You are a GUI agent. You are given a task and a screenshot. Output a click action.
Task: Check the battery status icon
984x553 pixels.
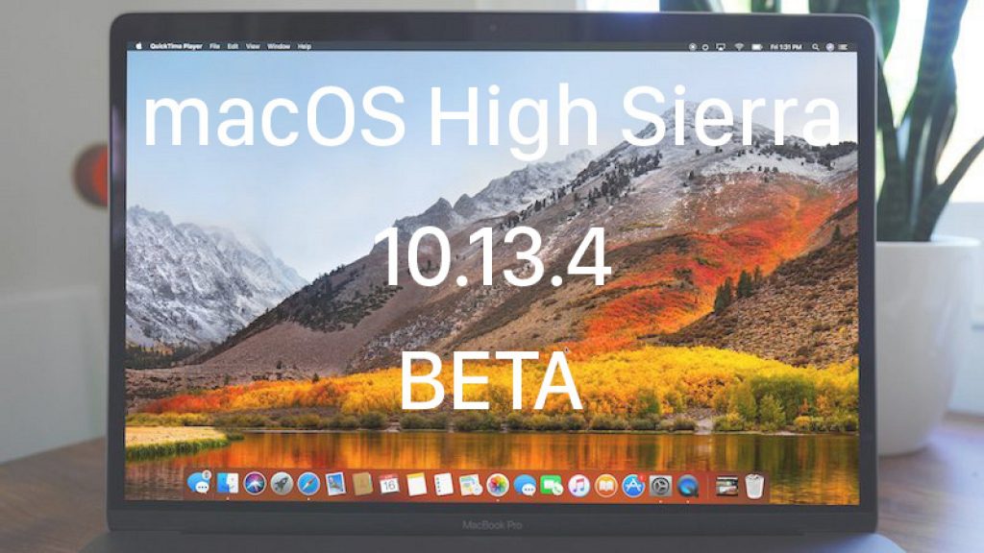pyautogui.click(x=757, y=47)
